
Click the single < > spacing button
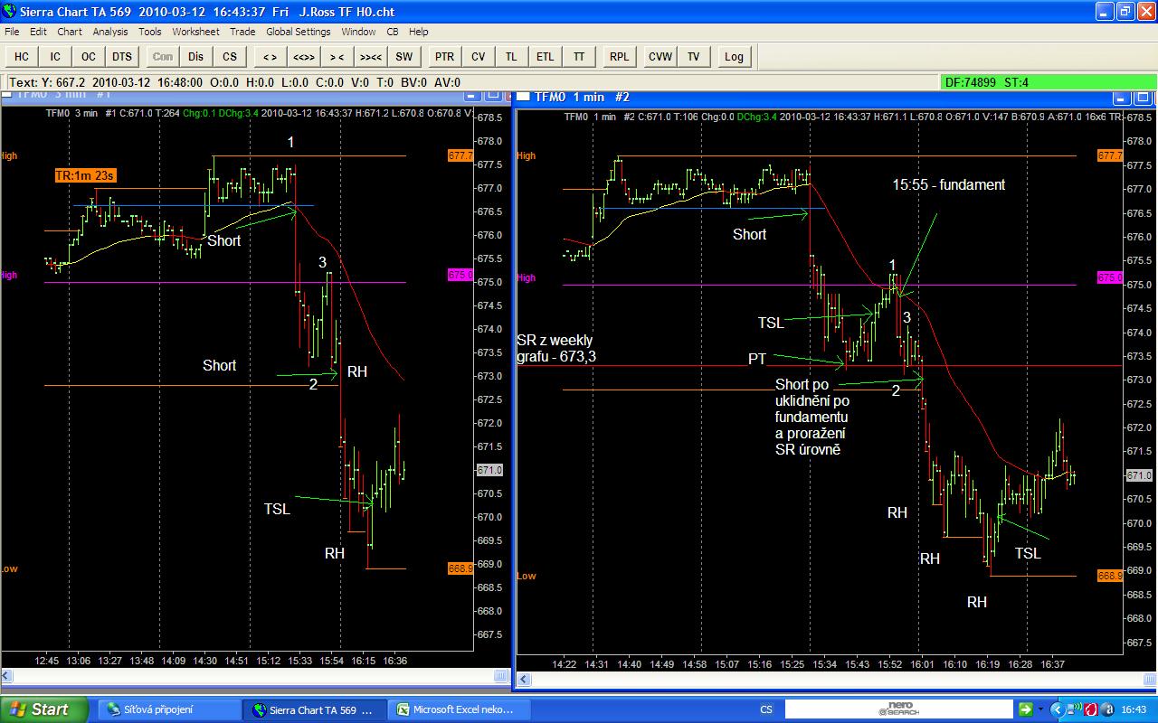(x=270, y=56)
